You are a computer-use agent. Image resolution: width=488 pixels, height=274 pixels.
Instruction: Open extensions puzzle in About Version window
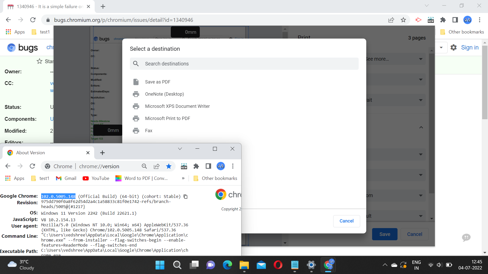[196, 166]
